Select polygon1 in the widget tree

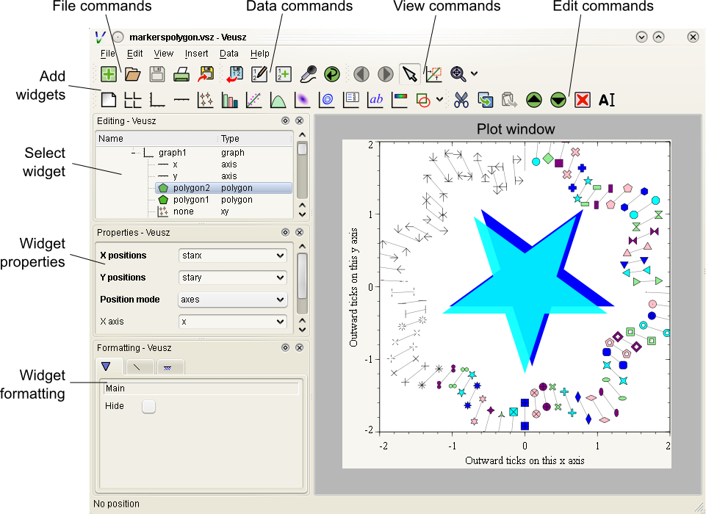coord(223,200)
